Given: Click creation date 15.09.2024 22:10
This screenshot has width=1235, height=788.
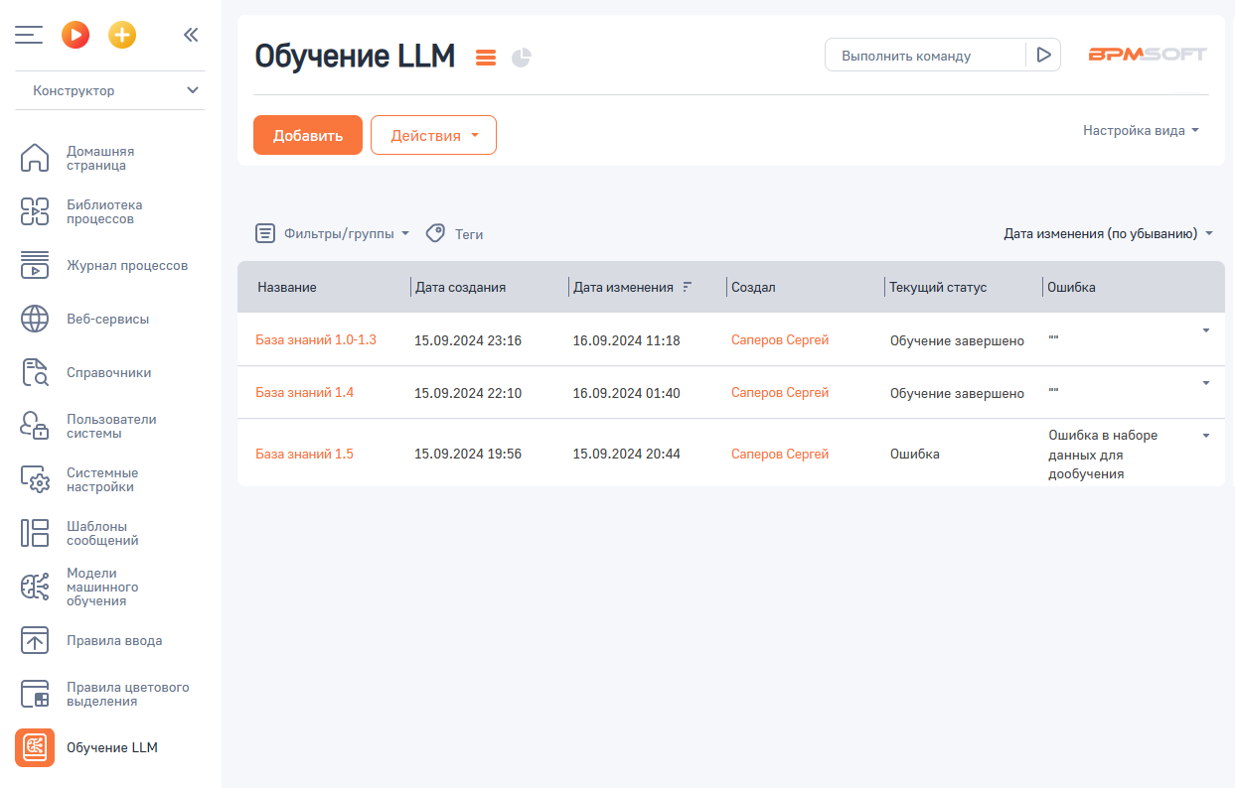Looking at the screenshot, I should (x=468, y=393).
